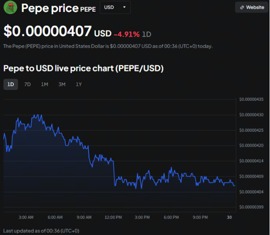Click the currency dropdown arrow

tap(124, 7)
